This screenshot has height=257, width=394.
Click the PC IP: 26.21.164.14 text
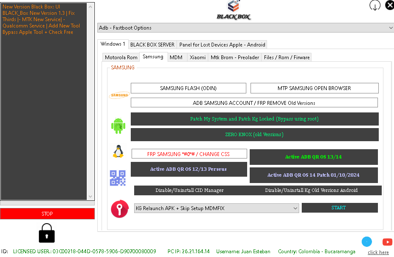[x=188, y=251]
